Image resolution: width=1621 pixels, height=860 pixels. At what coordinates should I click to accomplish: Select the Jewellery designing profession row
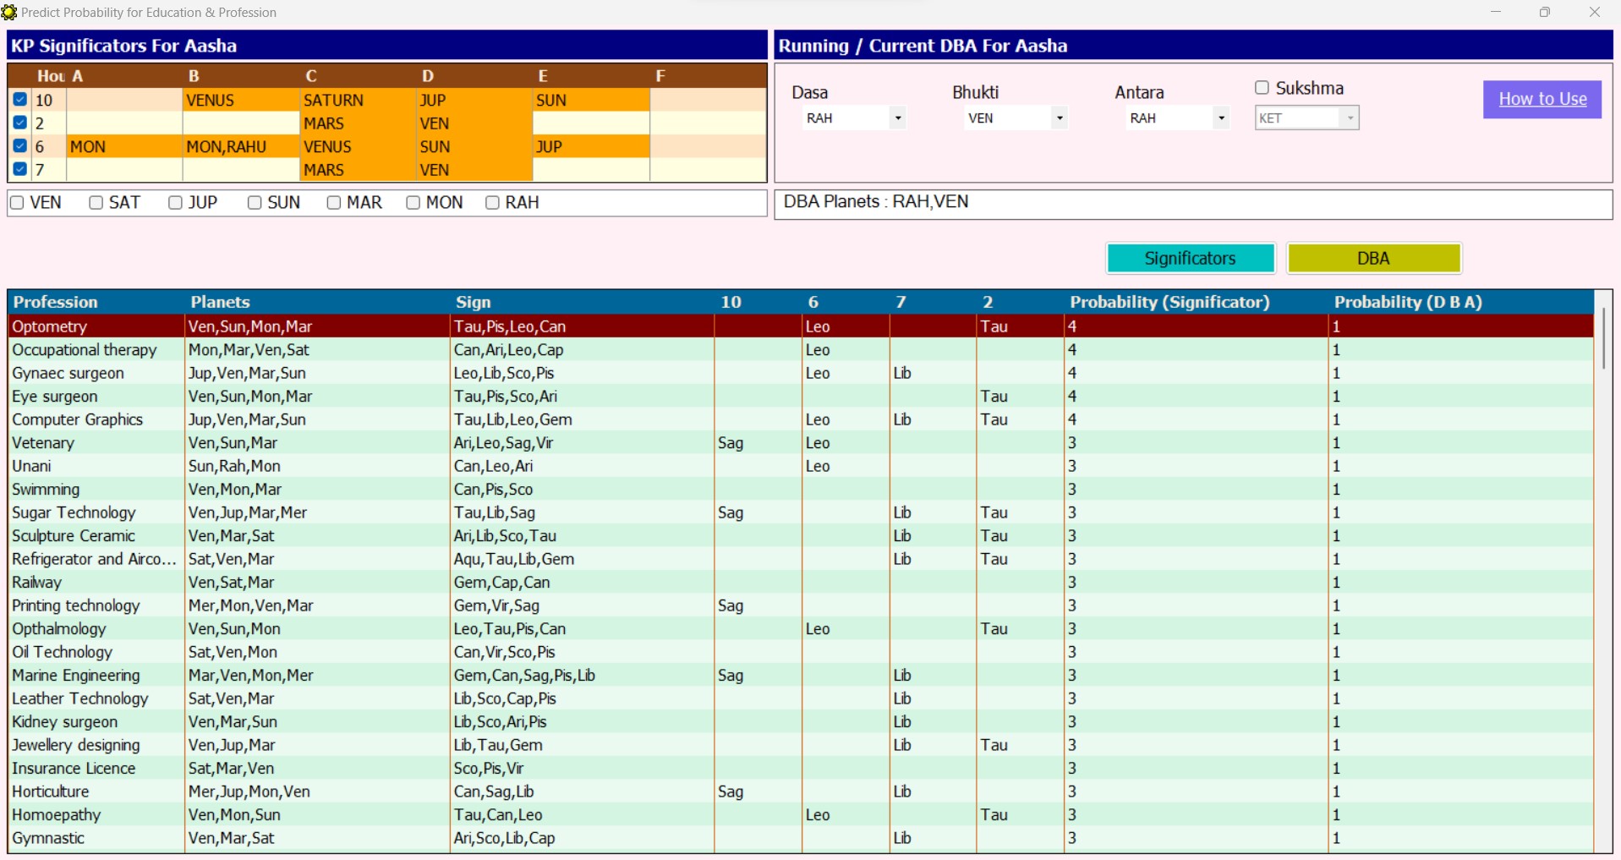tap(76, 745)
